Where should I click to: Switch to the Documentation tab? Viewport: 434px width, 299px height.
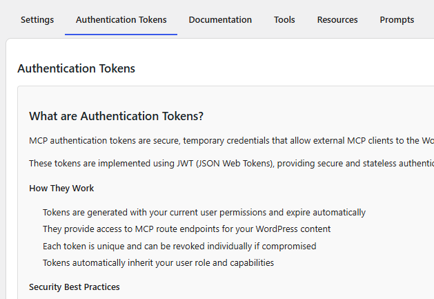tap(220, 19)
